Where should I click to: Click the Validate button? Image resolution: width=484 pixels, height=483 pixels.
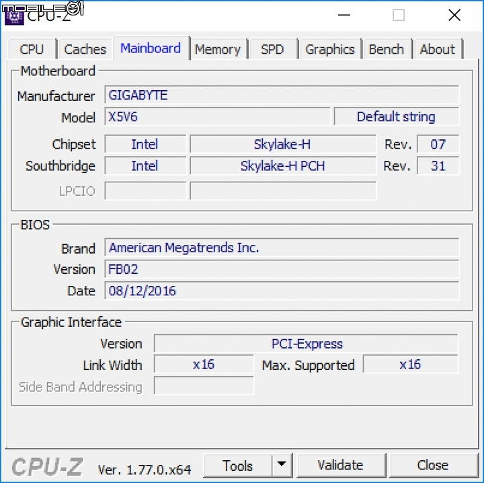(x=341, y=465)
